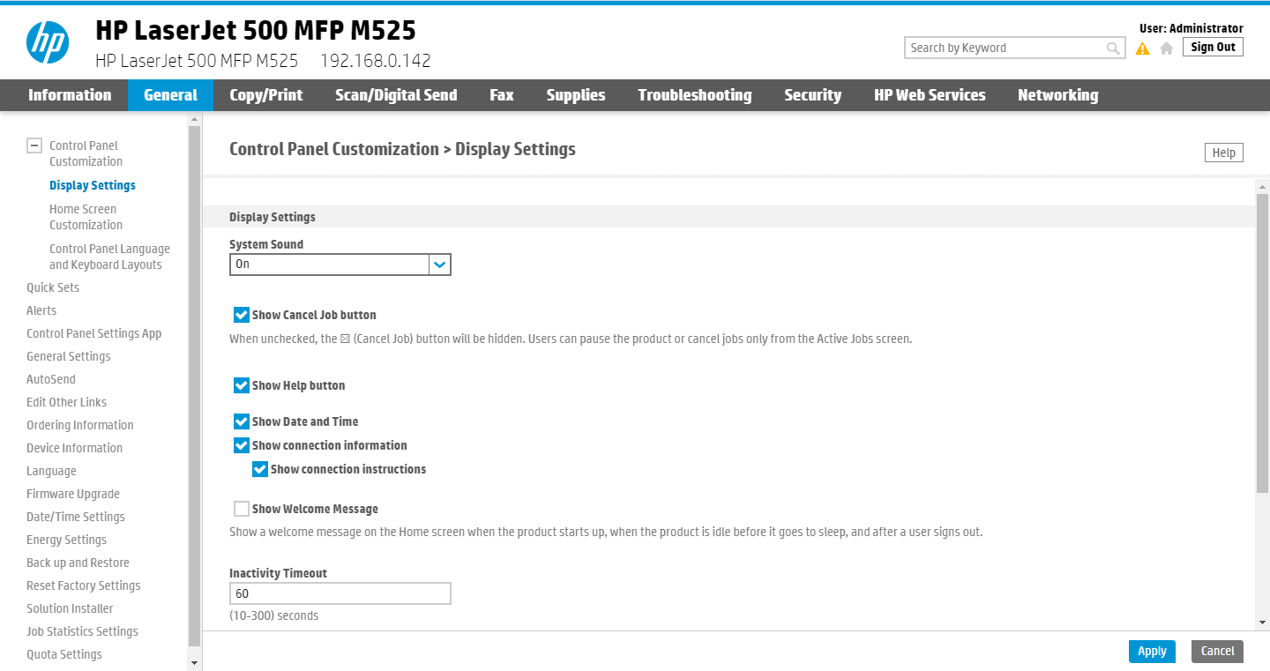This screenshot has width=1270, height=671.
Task: Enable Show Welcome Message checkbox
Action: click(x=242, y=509)
